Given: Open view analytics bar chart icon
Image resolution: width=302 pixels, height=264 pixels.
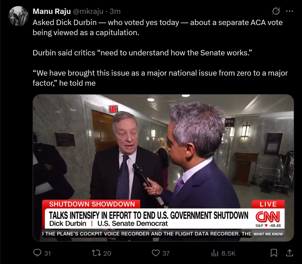Looking at the screenshot, I should 215,253.
